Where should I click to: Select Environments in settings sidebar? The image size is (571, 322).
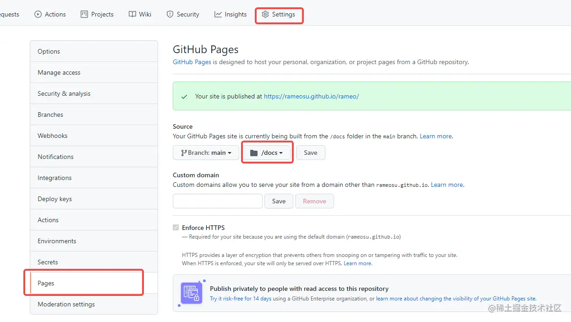[x=94, y=241]
